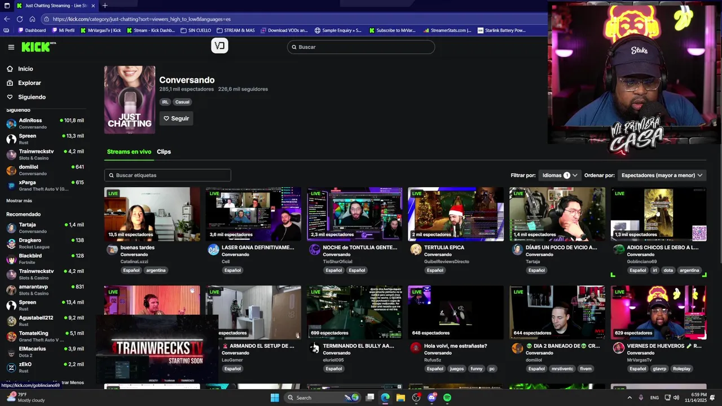The width and height of the screenshot is (722, 406).
Task: Click the rounded square icon in header
Action: (x=219, y=46)
